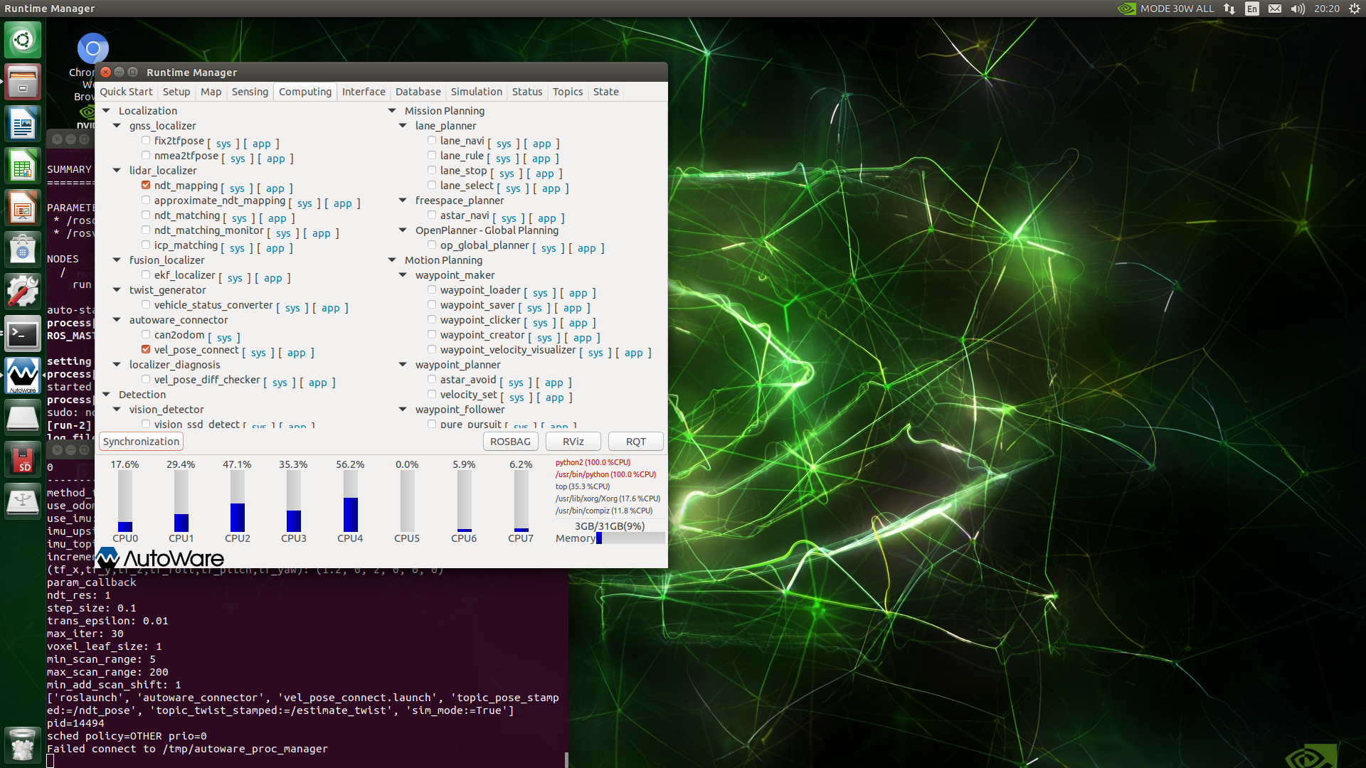The image size is (1366, 768).
Task: Launch LibreOffice Impress from the dock
Action: click(x=23, y=208)
